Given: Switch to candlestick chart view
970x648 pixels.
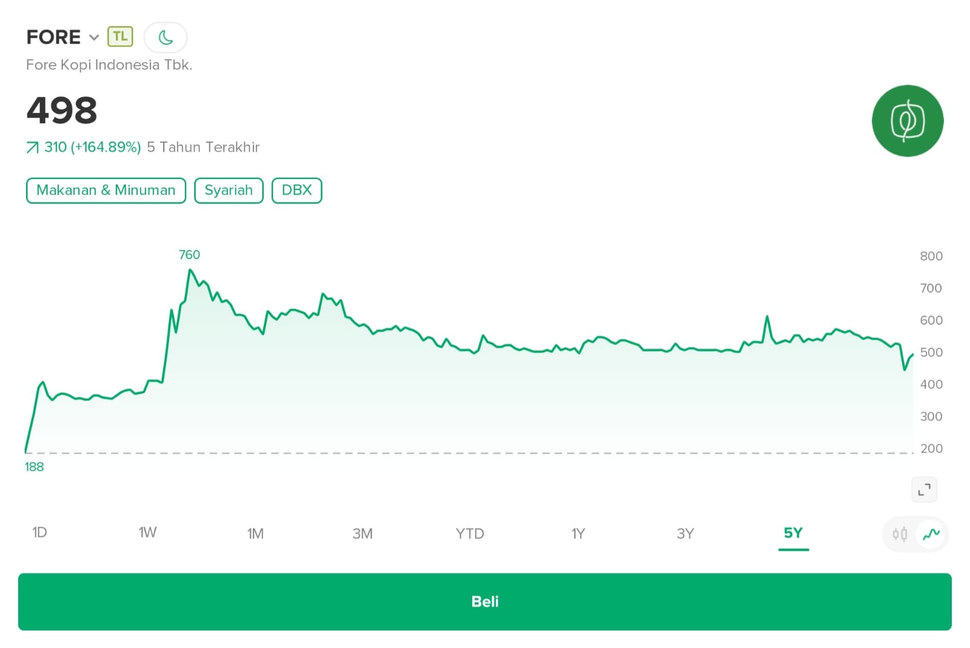Looking at the screenshot, I should pyautogui.click(x=900, y=535).
